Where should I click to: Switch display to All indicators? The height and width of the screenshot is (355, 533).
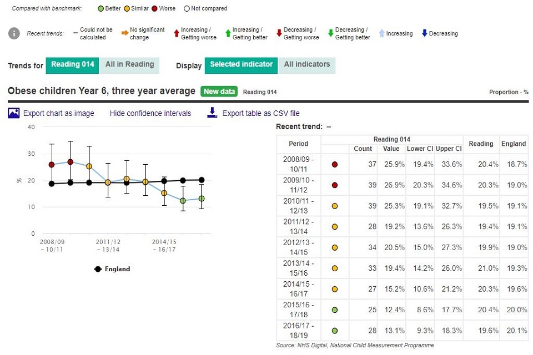pos(306,64)
